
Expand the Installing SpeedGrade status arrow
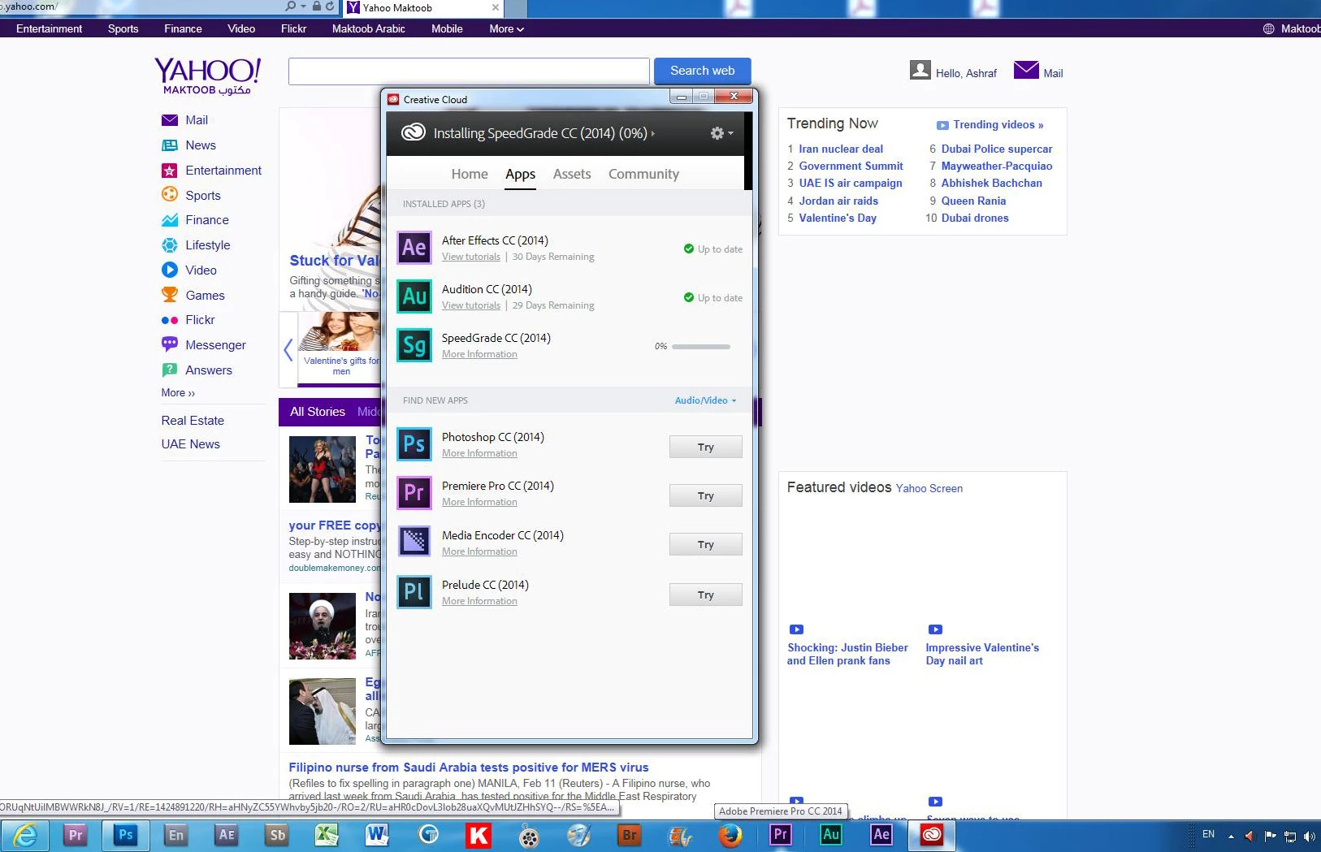click(652, 133)
